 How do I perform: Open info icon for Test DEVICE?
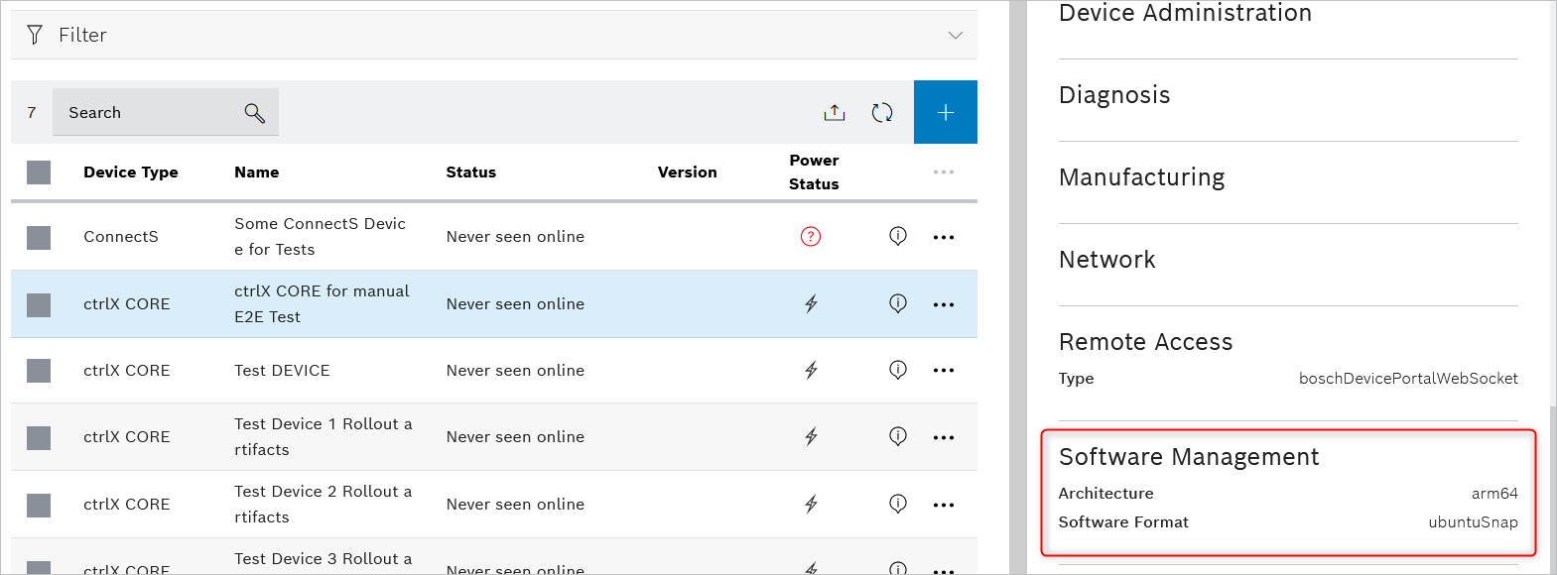[898, 370]
